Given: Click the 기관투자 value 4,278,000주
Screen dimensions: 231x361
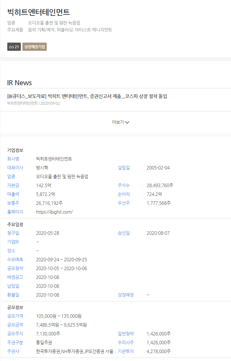Looking at the screenshot, I should point(158,351).
